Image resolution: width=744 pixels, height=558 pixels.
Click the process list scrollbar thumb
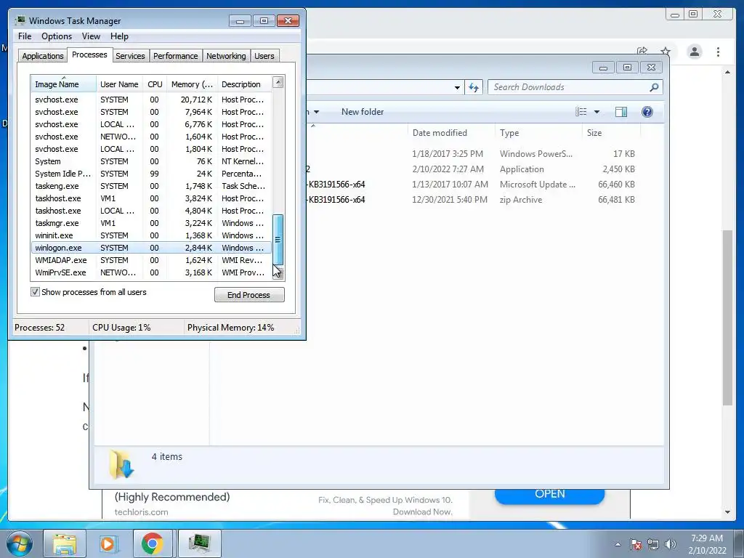click(278, 240)
